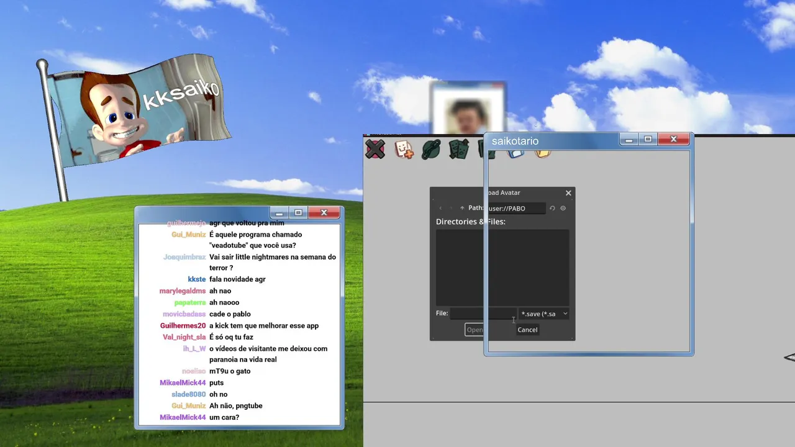Click the black X icon in the toolbar

click(375, 149)
